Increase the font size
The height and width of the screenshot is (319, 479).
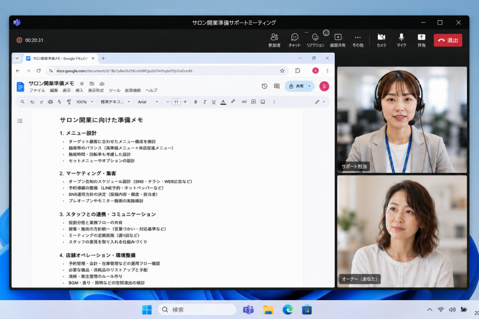185,102
